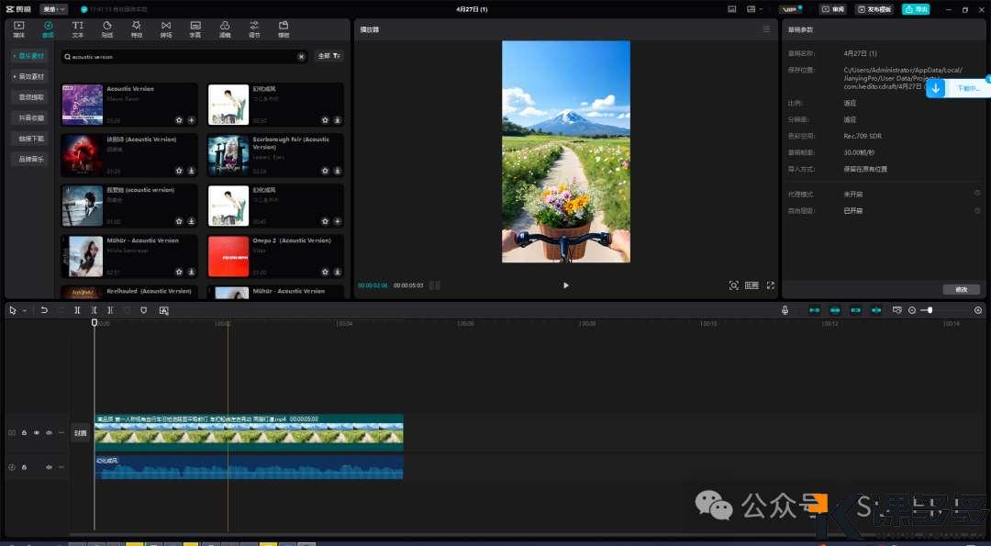Click the microphone record voiceover icon
The height and width of the screenshot is (546, 991).
(x=785, y=310)
